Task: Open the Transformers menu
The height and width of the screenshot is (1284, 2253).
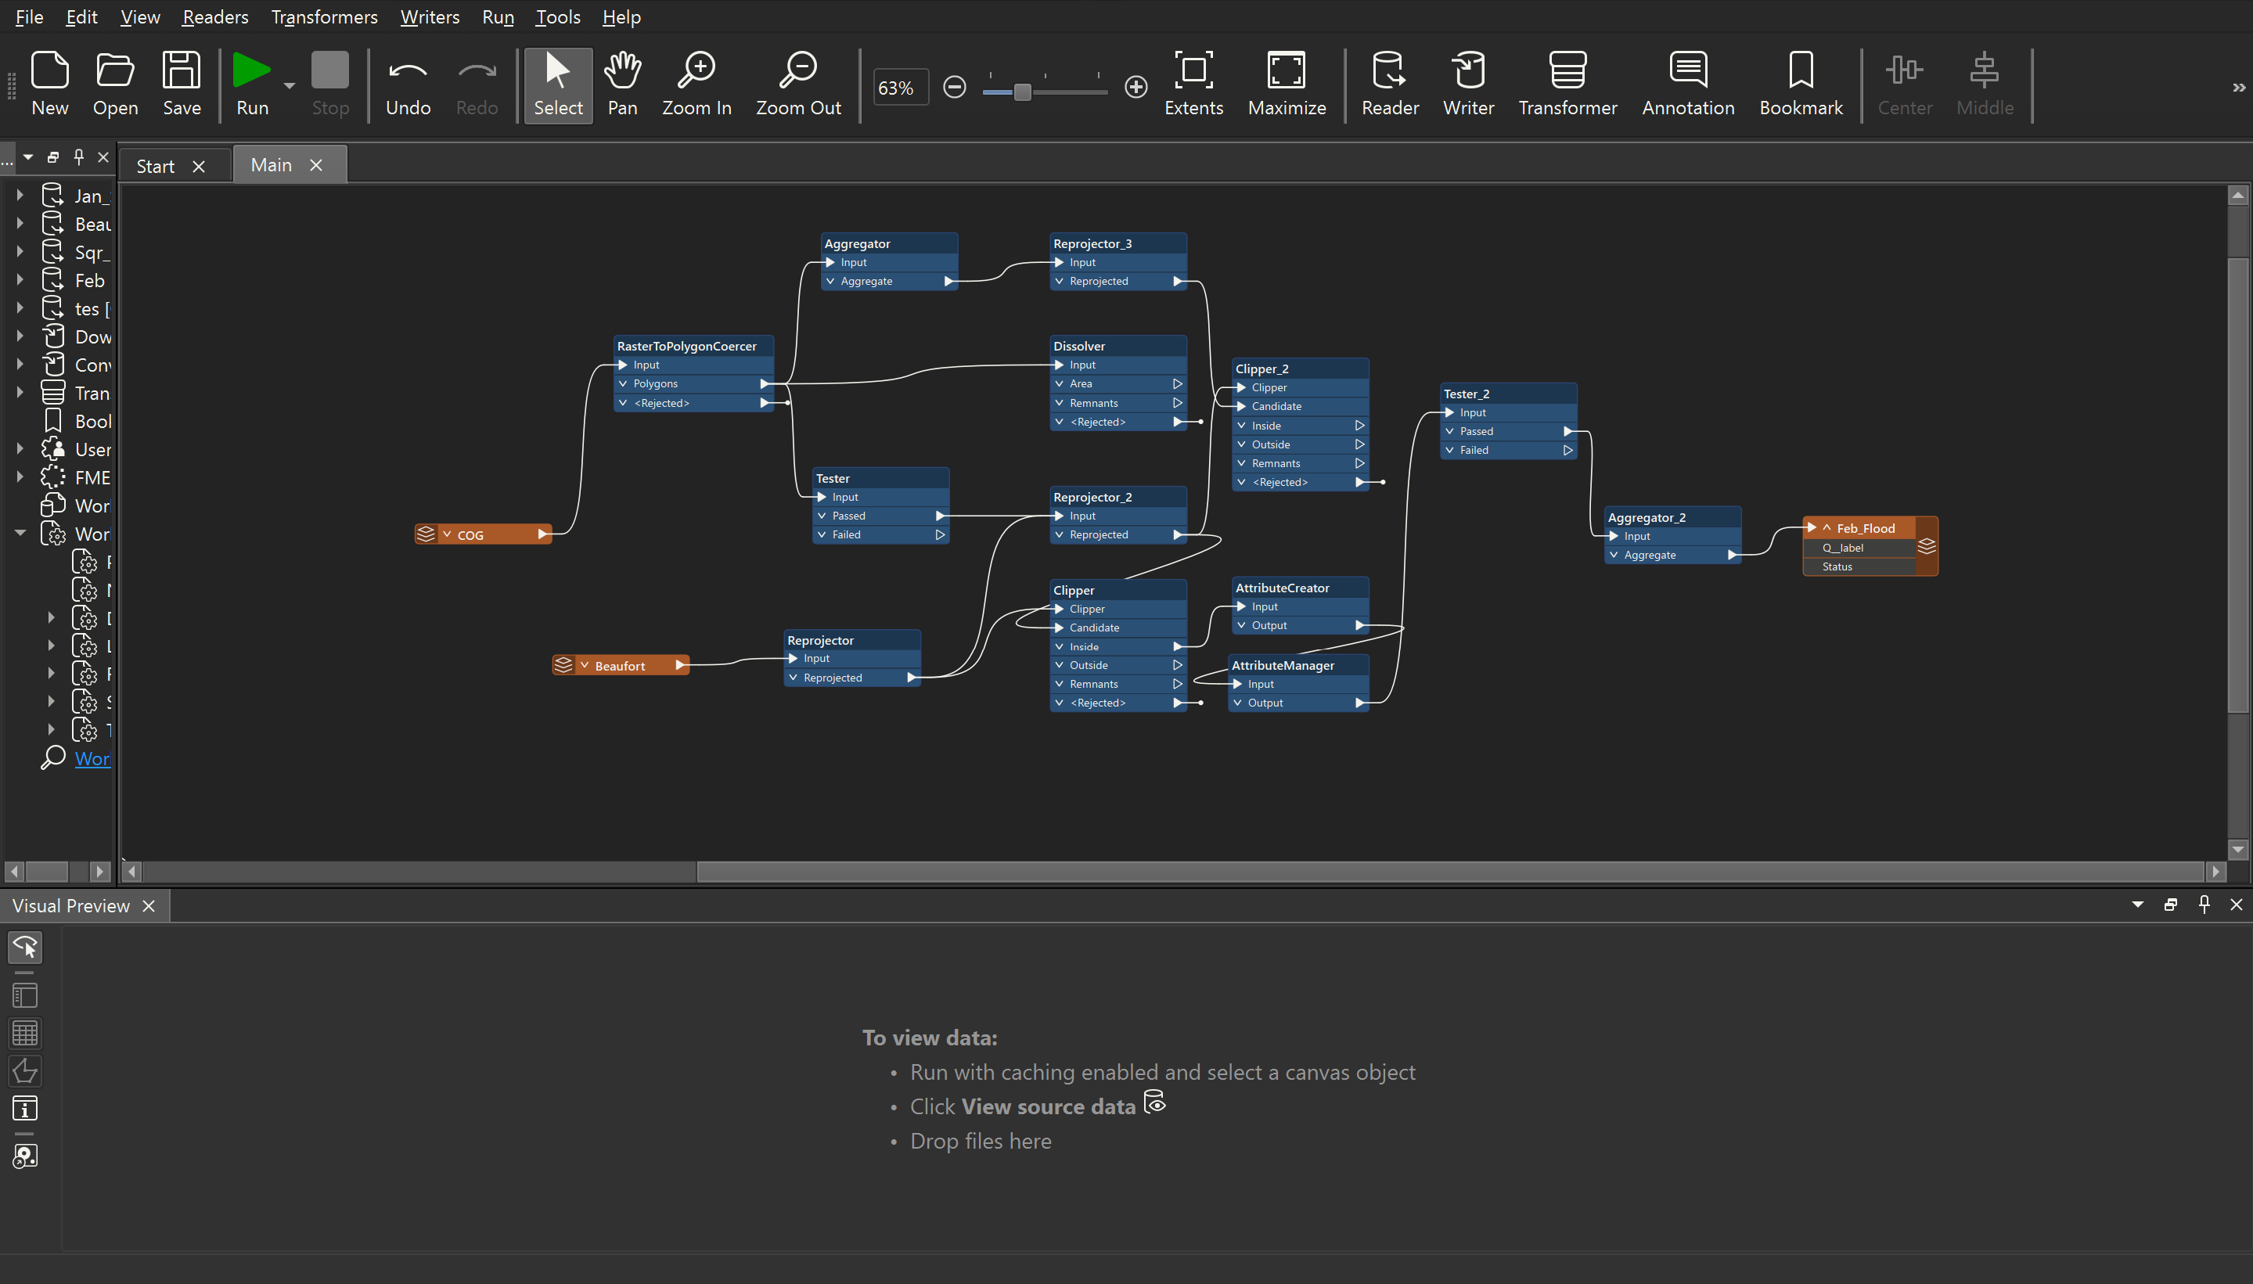Action: tap(324, 16)
